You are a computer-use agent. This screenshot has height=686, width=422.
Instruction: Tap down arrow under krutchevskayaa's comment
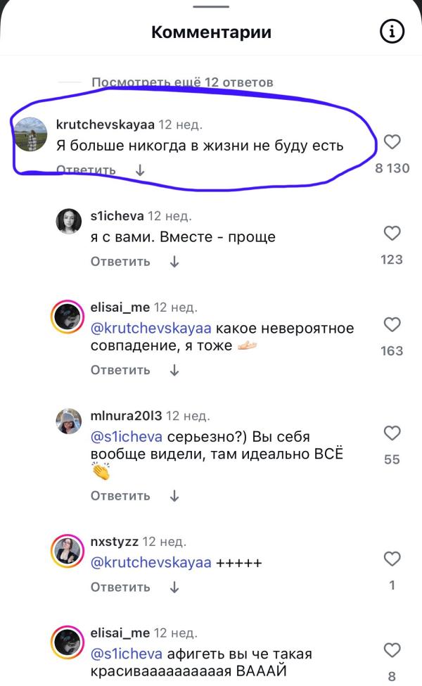(x=140, y=170)
